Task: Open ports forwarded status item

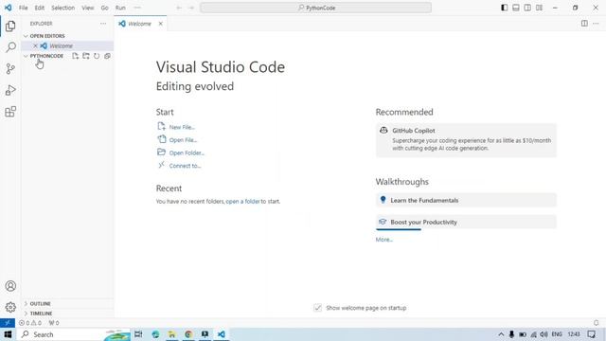Action: 54,323
